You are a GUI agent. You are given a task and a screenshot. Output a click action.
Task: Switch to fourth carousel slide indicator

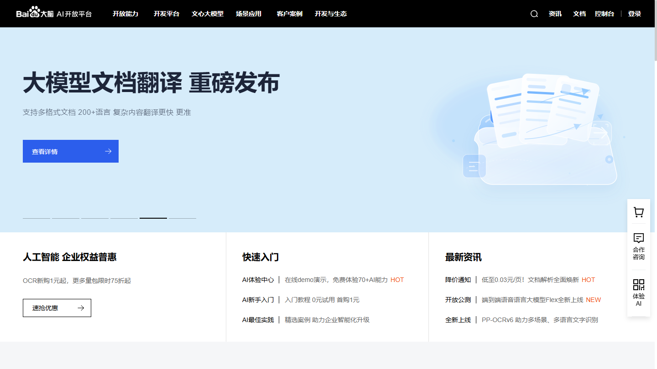point(124,218)
